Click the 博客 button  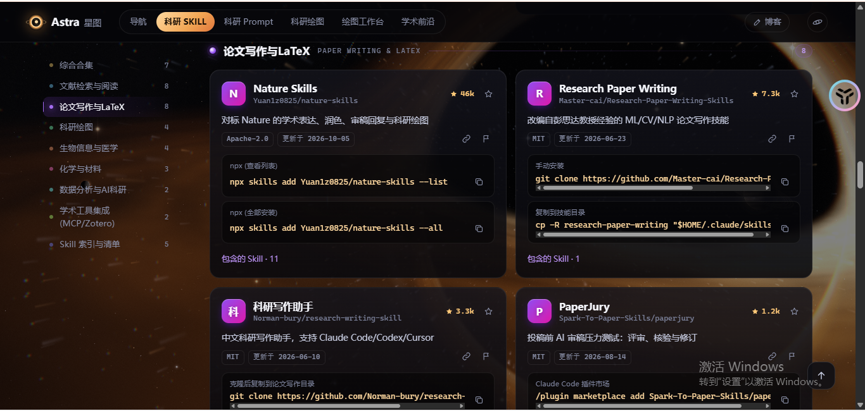point(767,22)
